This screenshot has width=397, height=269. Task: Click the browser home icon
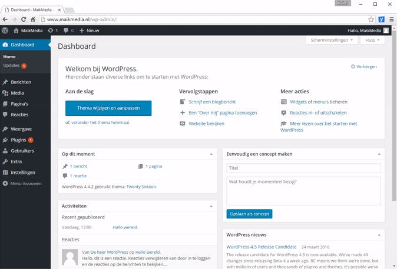click(33, 19)
